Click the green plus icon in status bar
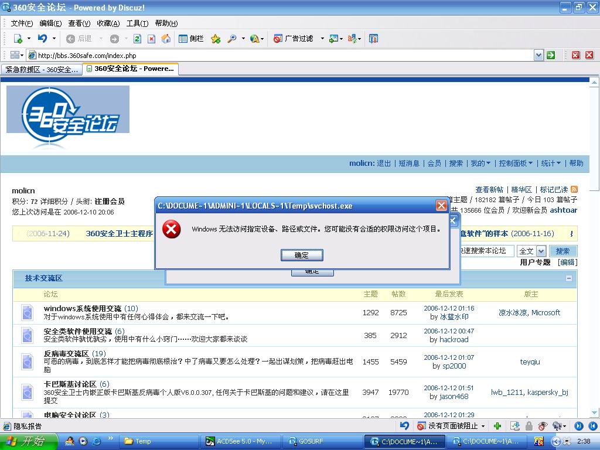 (x=497, y=426)
